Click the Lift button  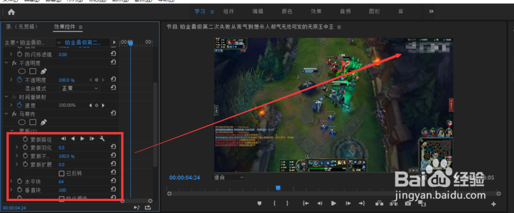tap(379, 203)
